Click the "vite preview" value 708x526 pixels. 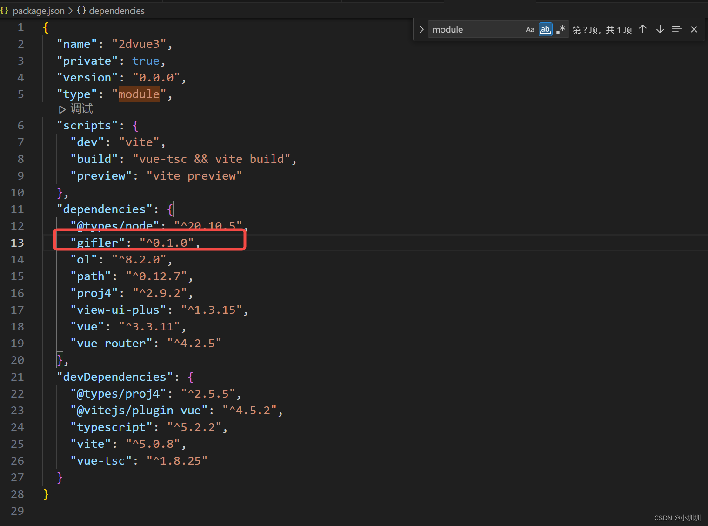(194, 176)
